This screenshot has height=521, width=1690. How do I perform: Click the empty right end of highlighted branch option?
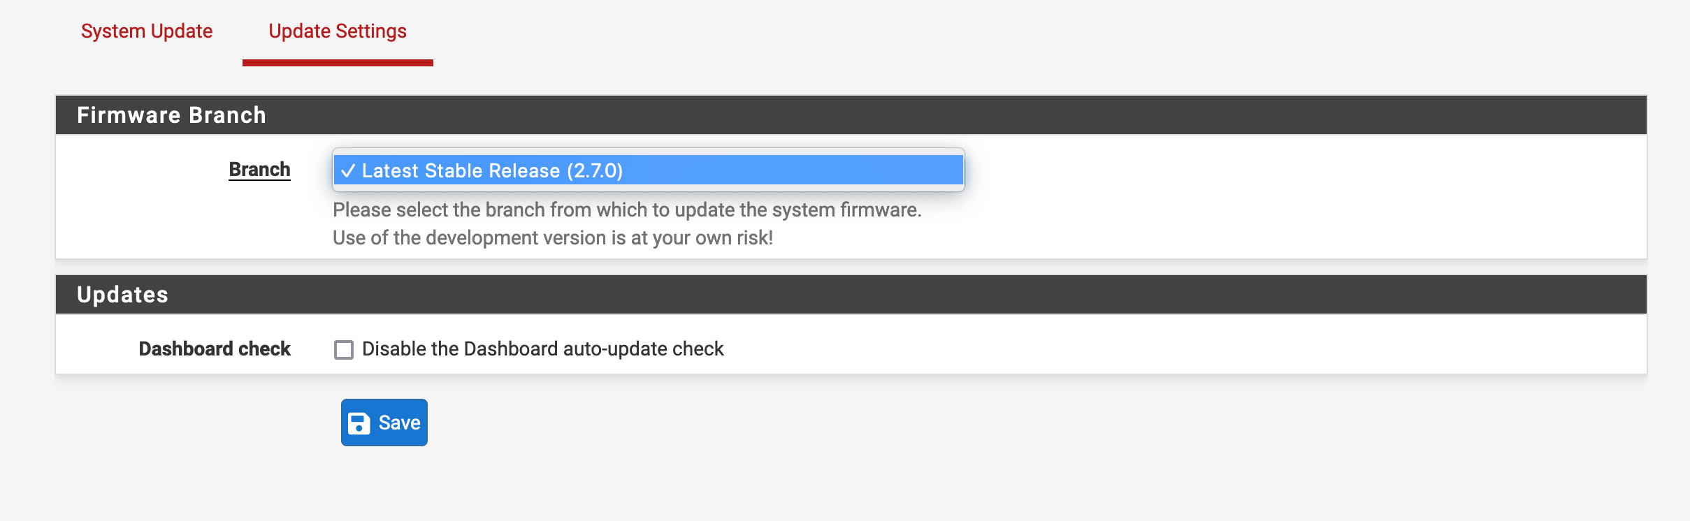pos(874,171)
